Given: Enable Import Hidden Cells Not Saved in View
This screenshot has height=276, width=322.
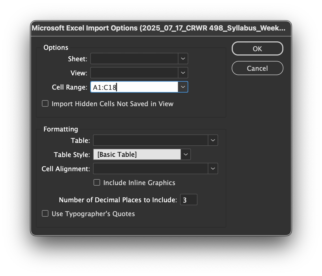Looking at the screenshot, I should click(x=45, y=104).
